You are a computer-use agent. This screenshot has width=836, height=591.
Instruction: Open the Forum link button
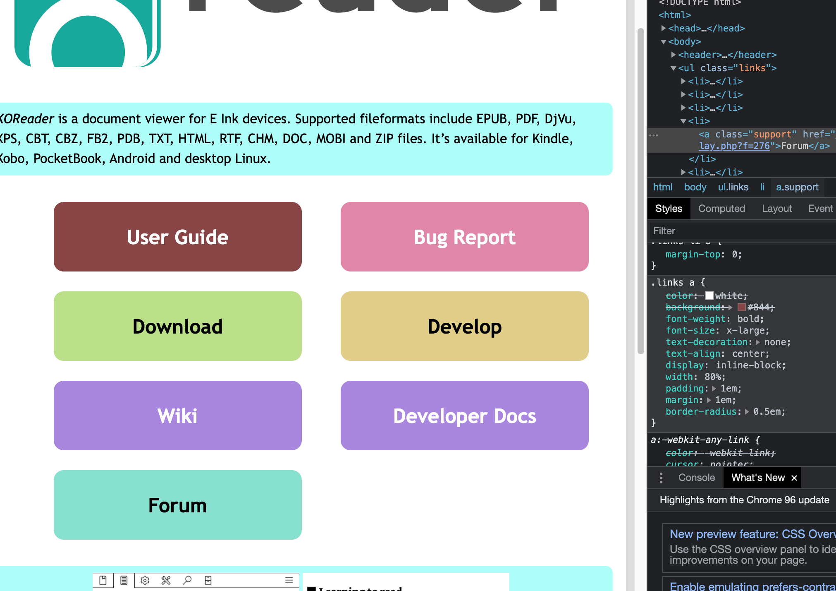pyautogui.click(x=177, y=505)
